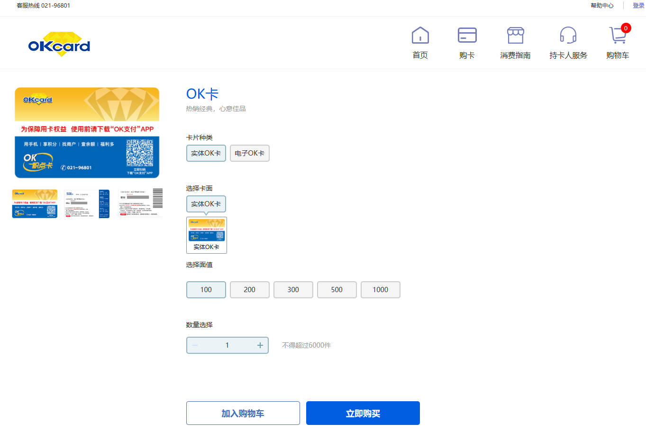
Task: Select 200 face value
Action: click(250, 290)
